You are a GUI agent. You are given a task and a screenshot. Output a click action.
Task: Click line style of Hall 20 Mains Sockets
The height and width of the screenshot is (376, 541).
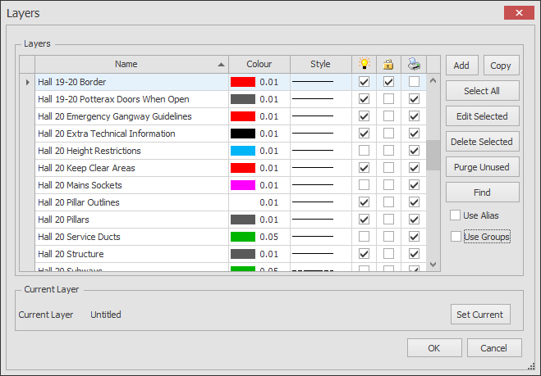313,185
